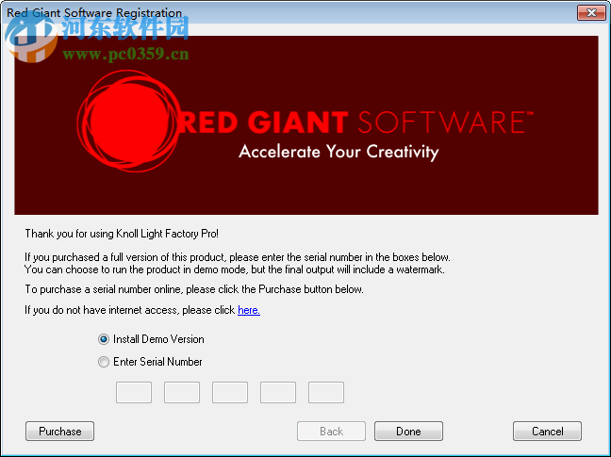
Task: Click the red circular Red Giant logo
Action: 129,121
